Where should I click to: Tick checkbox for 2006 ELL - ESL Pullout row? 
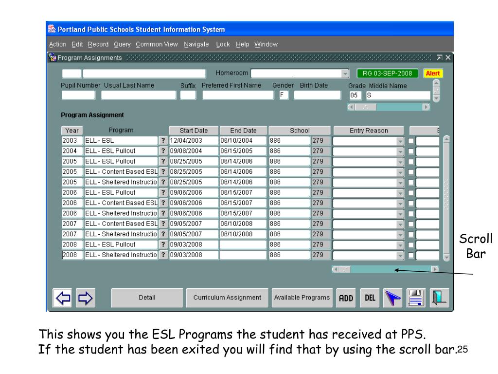click(411, 193)
